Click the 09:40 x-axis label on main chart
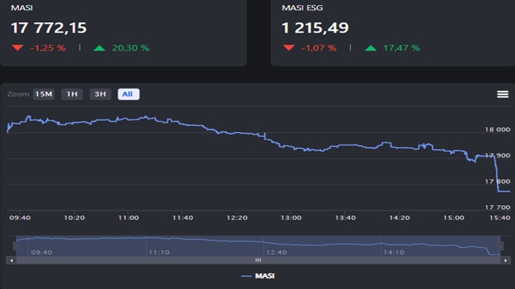Screen dimensions: 515x289 click(x=20, y=218)
